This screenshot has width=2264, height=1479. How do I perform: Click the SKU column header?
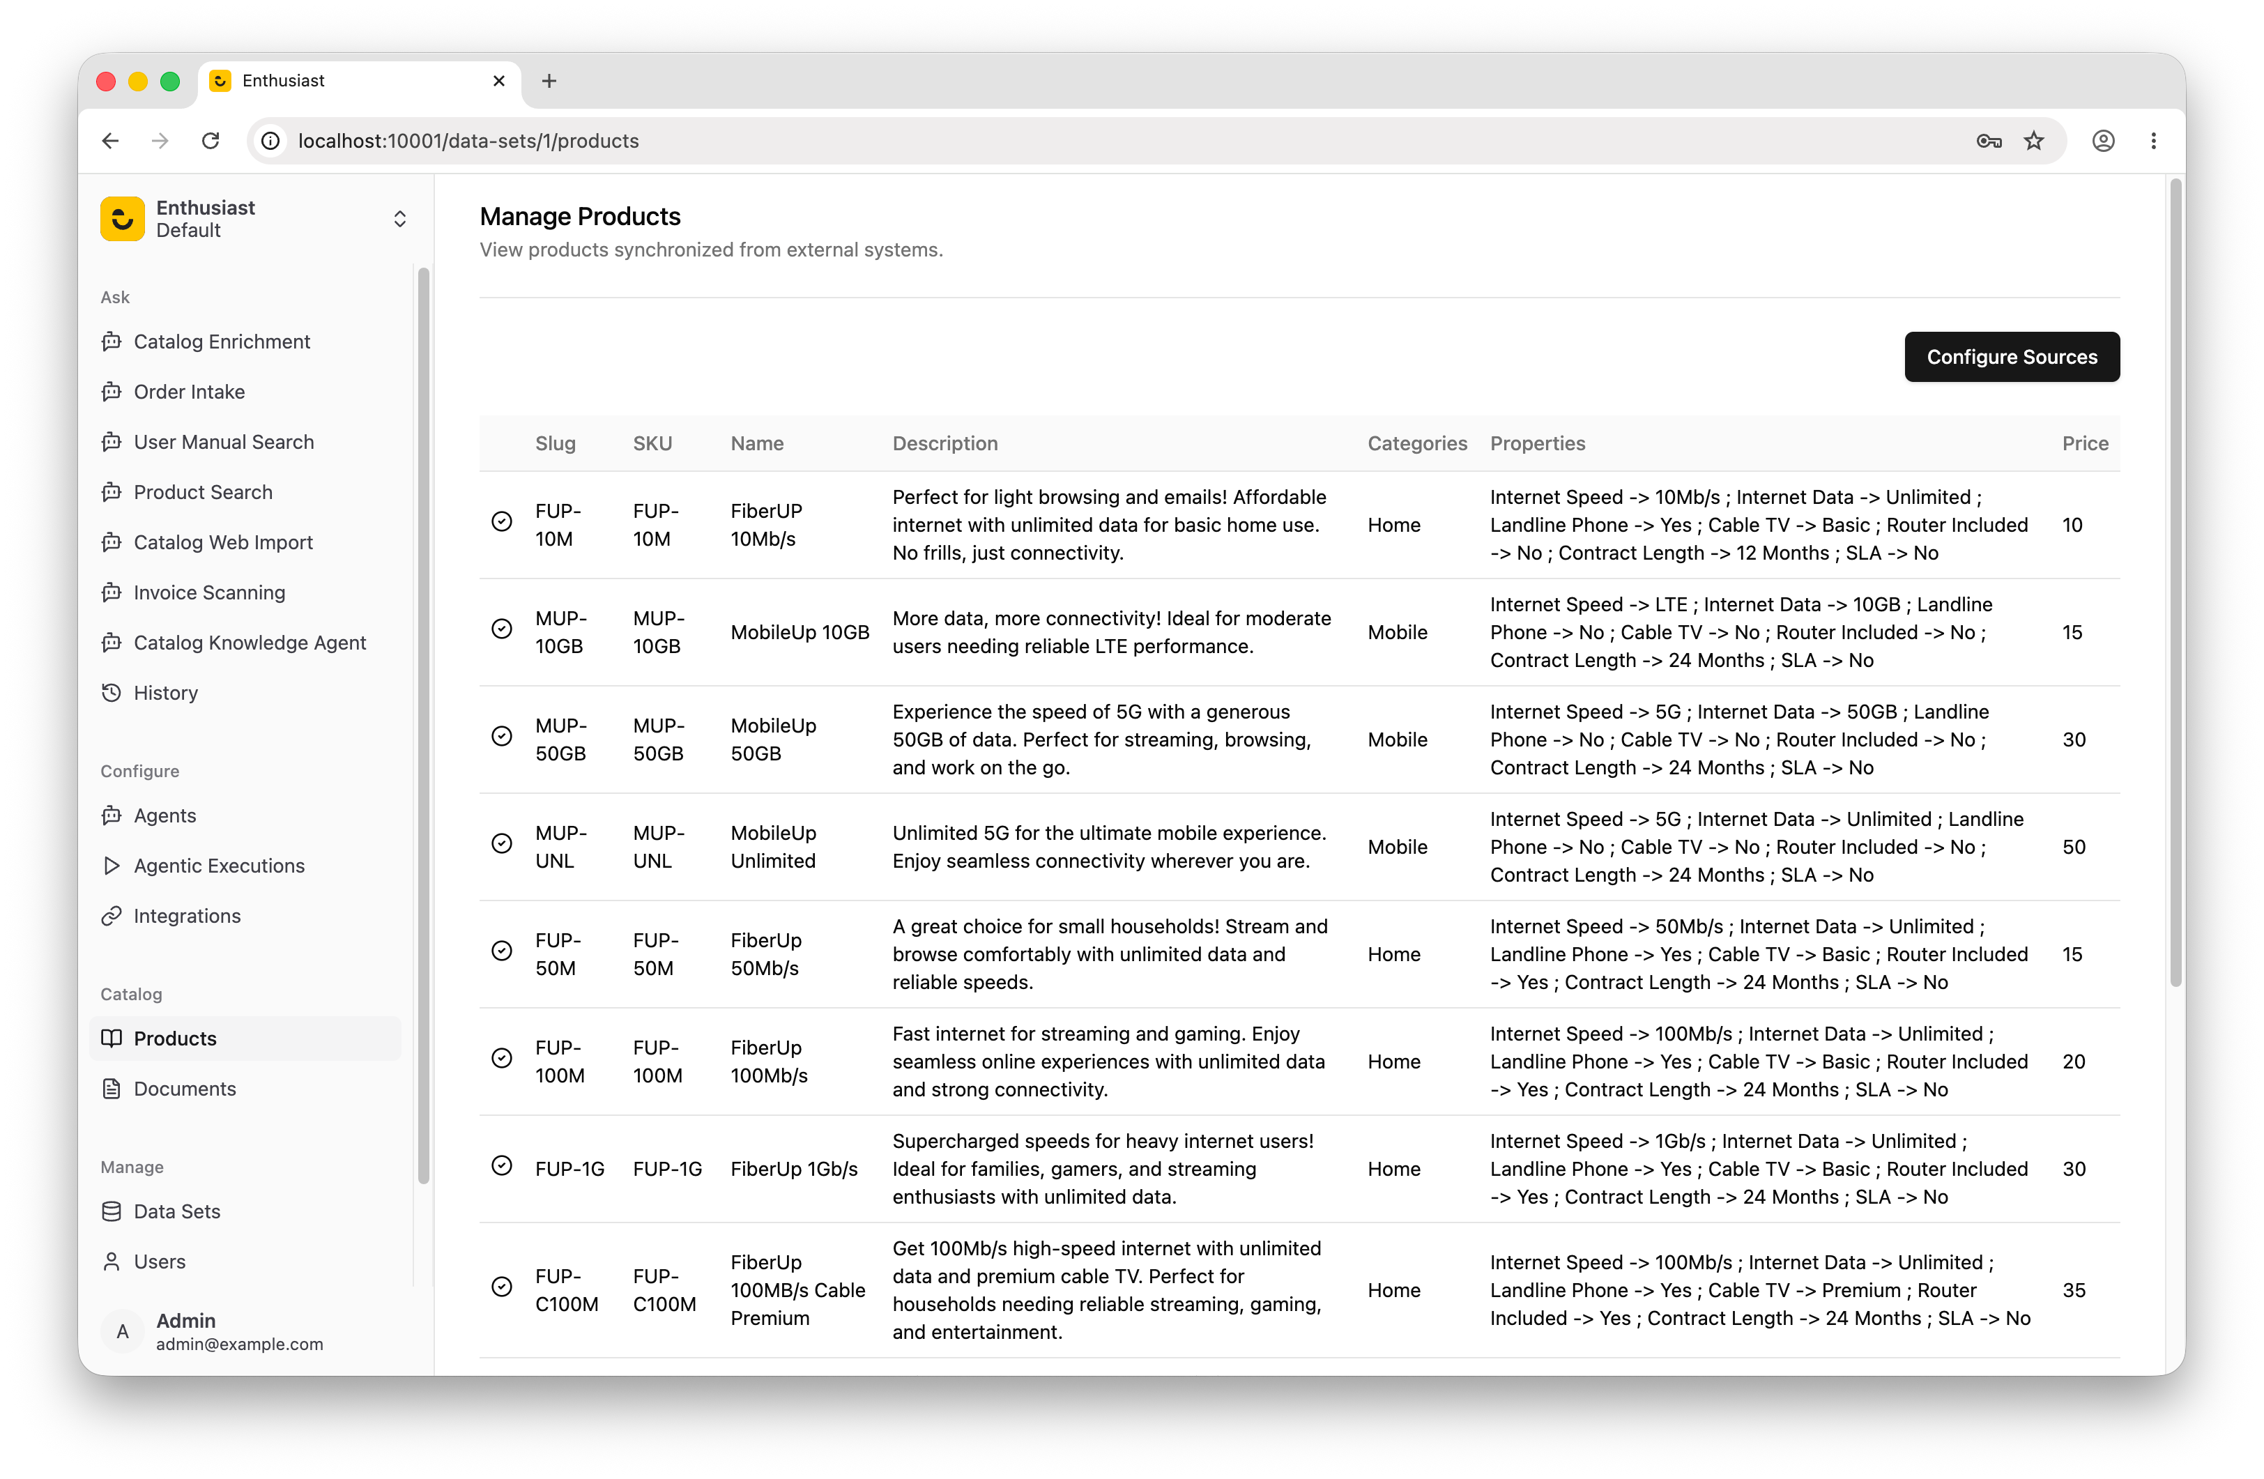652,443
